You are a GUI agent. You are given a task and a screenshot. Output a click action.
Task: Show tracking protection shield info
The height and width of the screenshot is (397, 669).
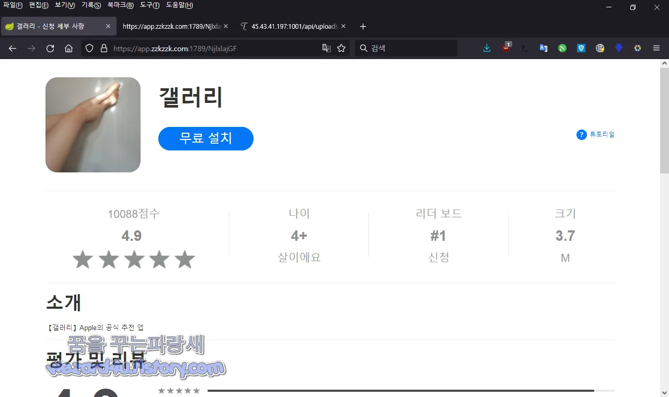coord(89,48)
